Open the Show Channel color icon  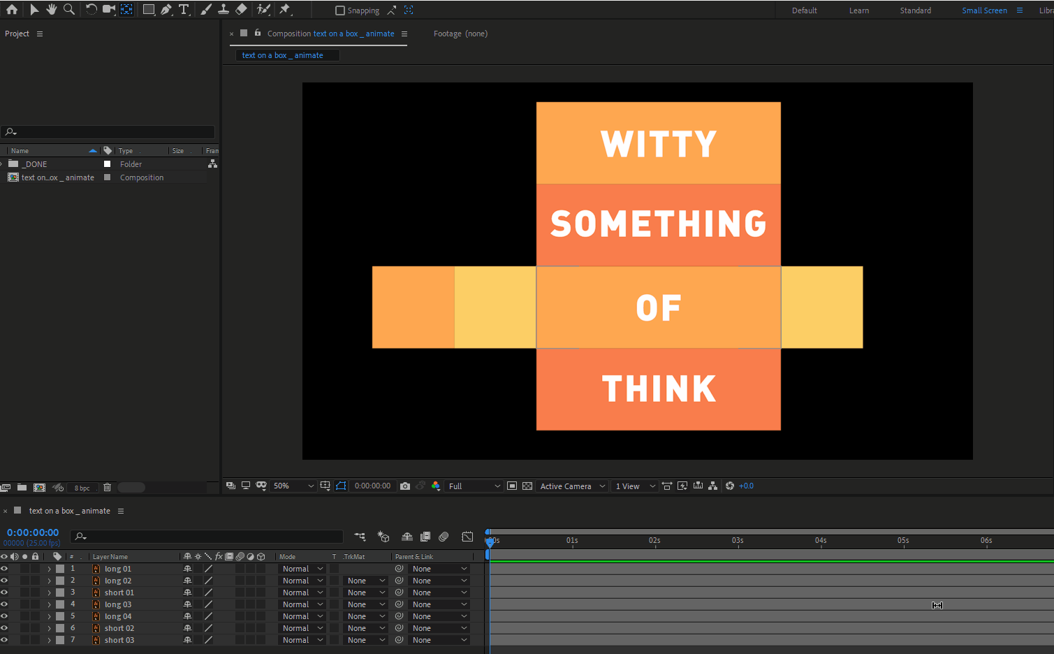[x=436, y=486]
